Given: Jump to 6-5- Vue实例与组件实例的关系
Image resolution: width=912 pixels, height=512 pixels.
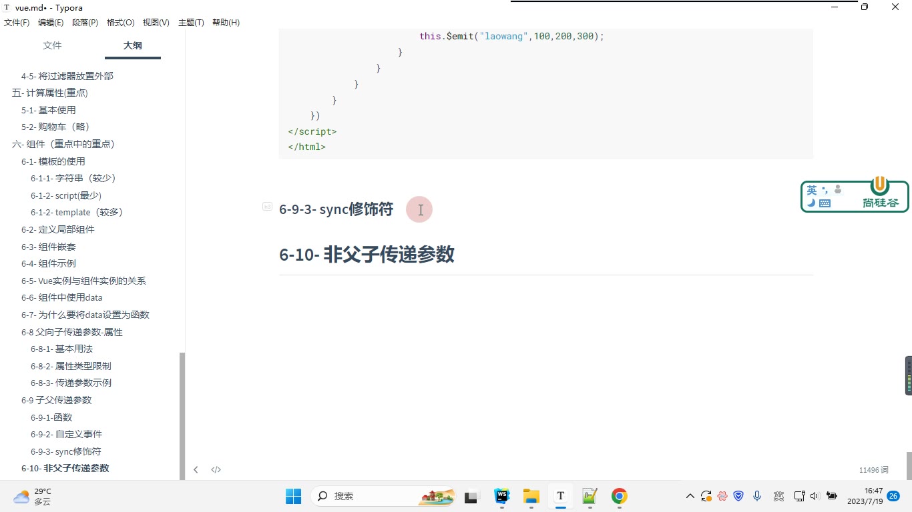Looking at the screenshot, I should (83, 281).
